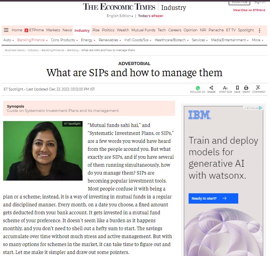Click the Ready to start? button
Viewport: 270px width, 256px height.
213,198
